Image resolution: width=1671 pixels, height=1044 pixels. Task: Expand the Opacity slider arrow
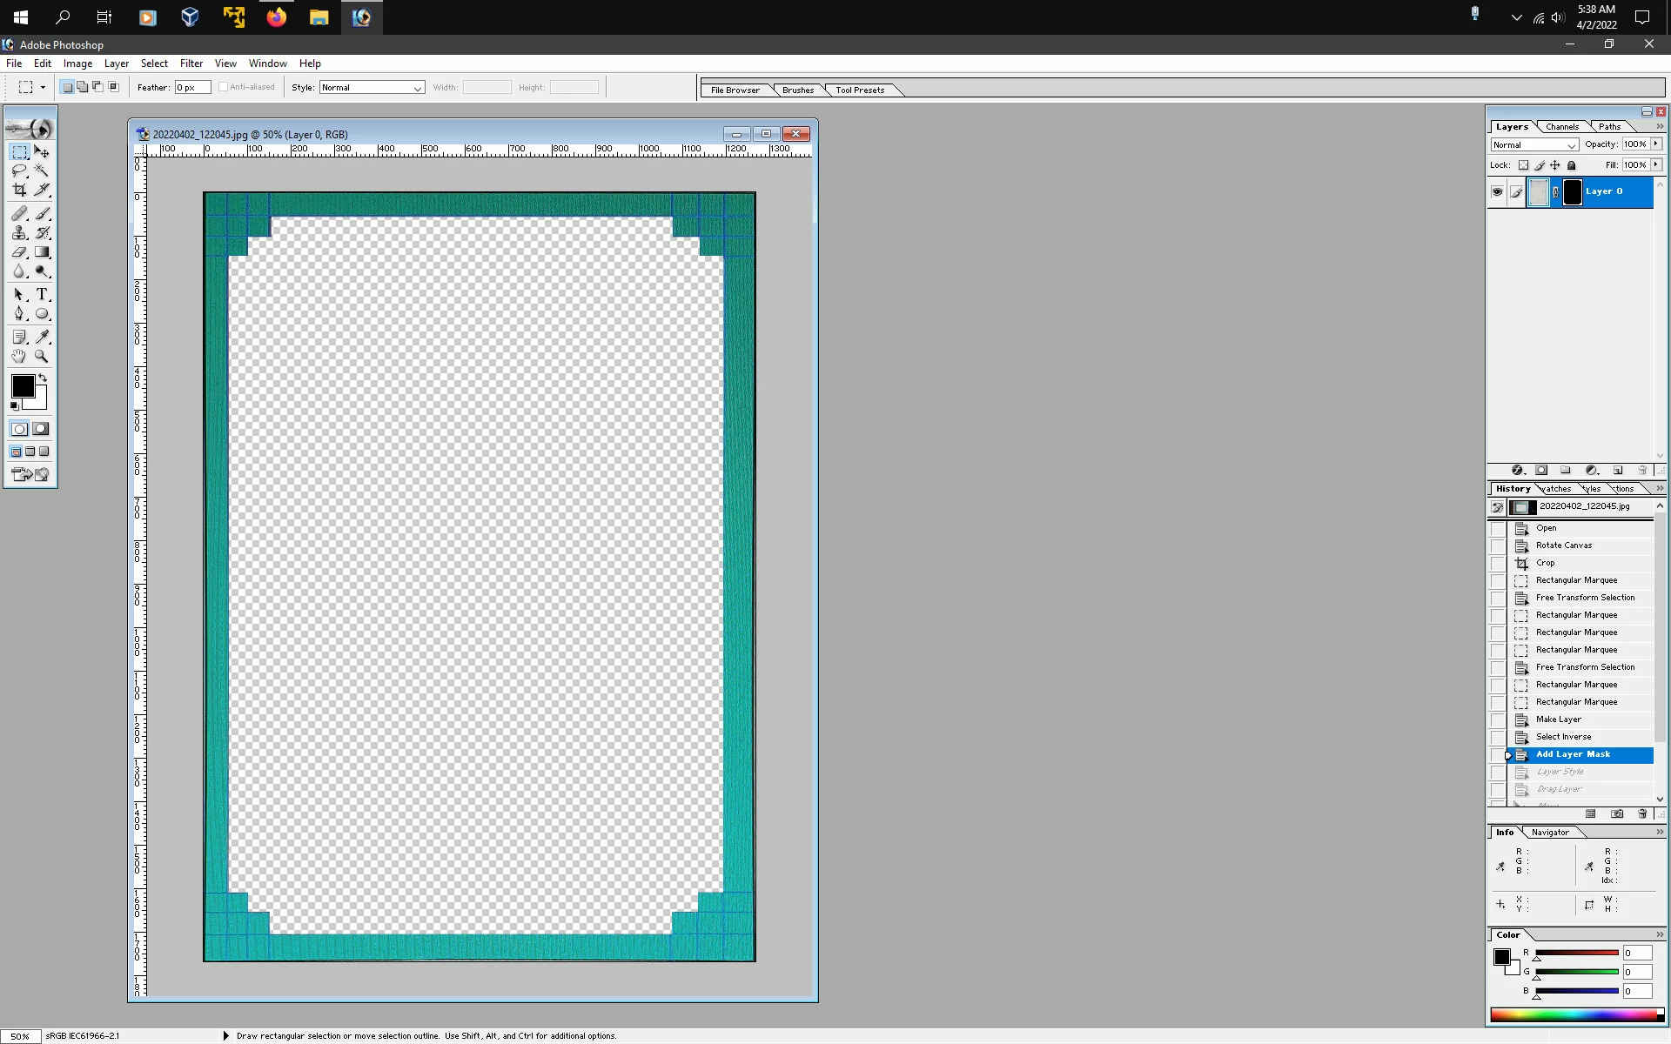pos(1655,144)
